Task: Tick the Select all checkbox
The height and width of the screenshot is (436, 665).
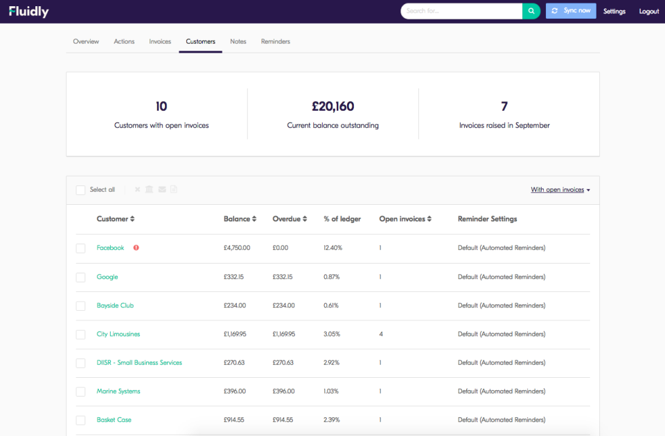Action: tap(80, 189)
